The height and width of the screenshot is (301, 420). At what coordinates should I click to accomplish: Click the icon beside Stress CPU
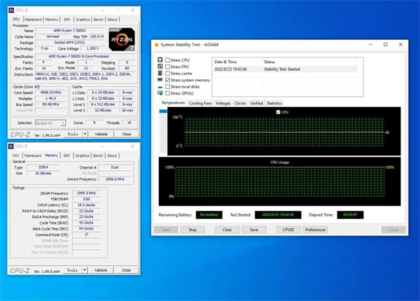[x=160, y=60]
